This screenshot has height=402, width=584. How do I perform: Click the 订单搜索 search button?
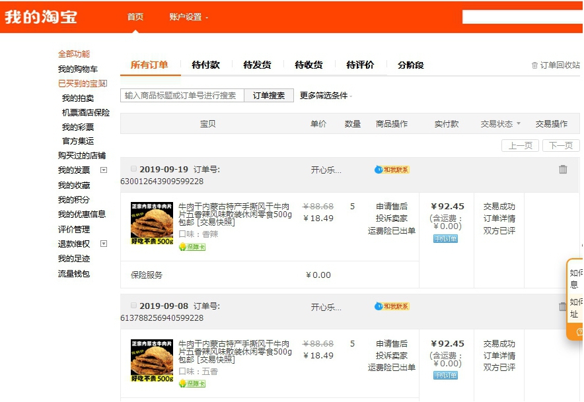click(269, 94)
